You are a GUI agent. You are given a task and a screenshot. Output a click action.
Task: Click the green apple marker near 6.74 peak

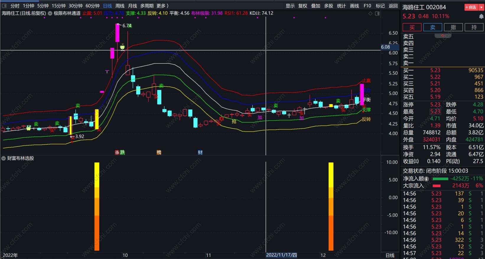(122, 47)
